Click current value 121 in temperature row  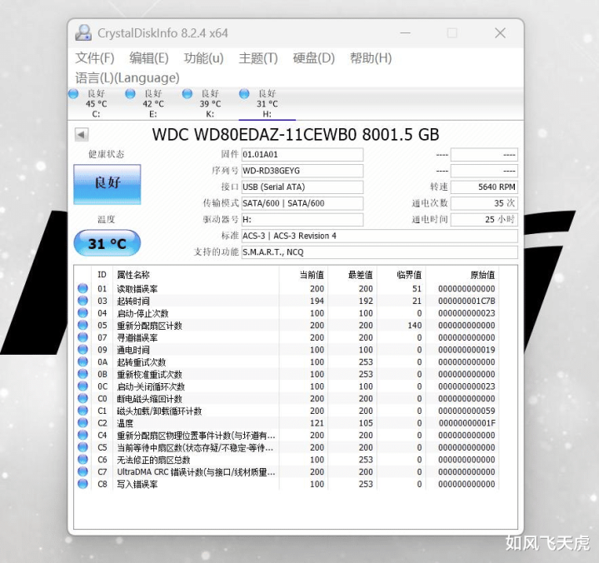click(317, 423)
